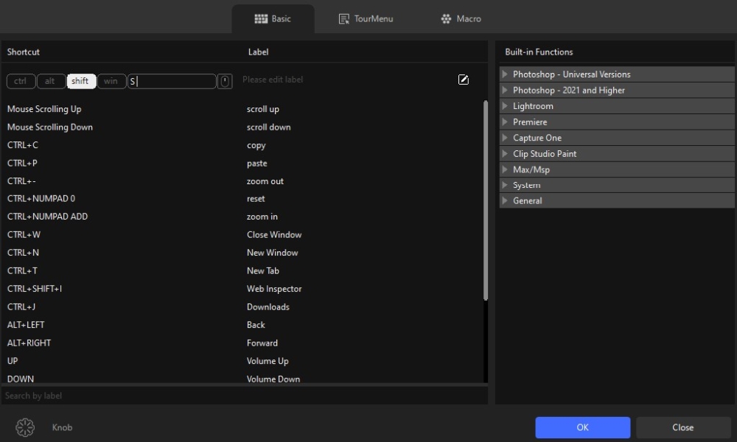The height and width of the screenshot is (442, 737).
Task: Enable the ctrl modifier key
Action: (x=21, y=81)
